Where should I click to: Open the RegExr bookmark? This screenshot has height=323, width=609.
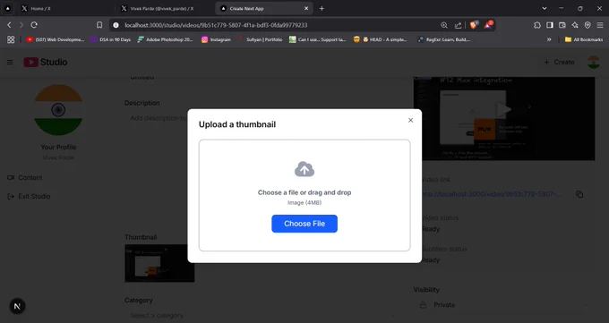pyautogui.click(x=443, y=39)
